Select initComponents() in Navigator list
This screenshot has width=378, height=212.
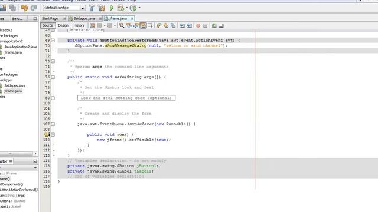coord(12,184)
